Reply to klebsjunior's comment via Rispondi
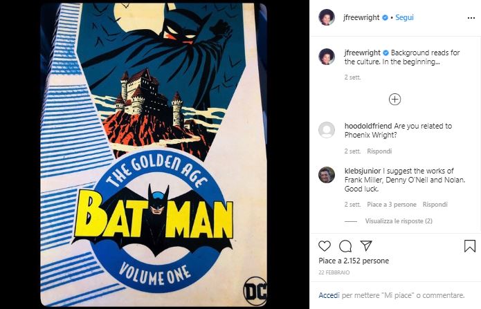This screenshot has width=481, height=309. point(435,205)
